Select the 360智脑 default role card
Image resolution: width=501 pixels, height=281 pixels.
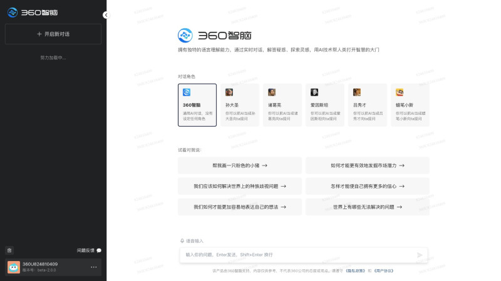point(197,105)
